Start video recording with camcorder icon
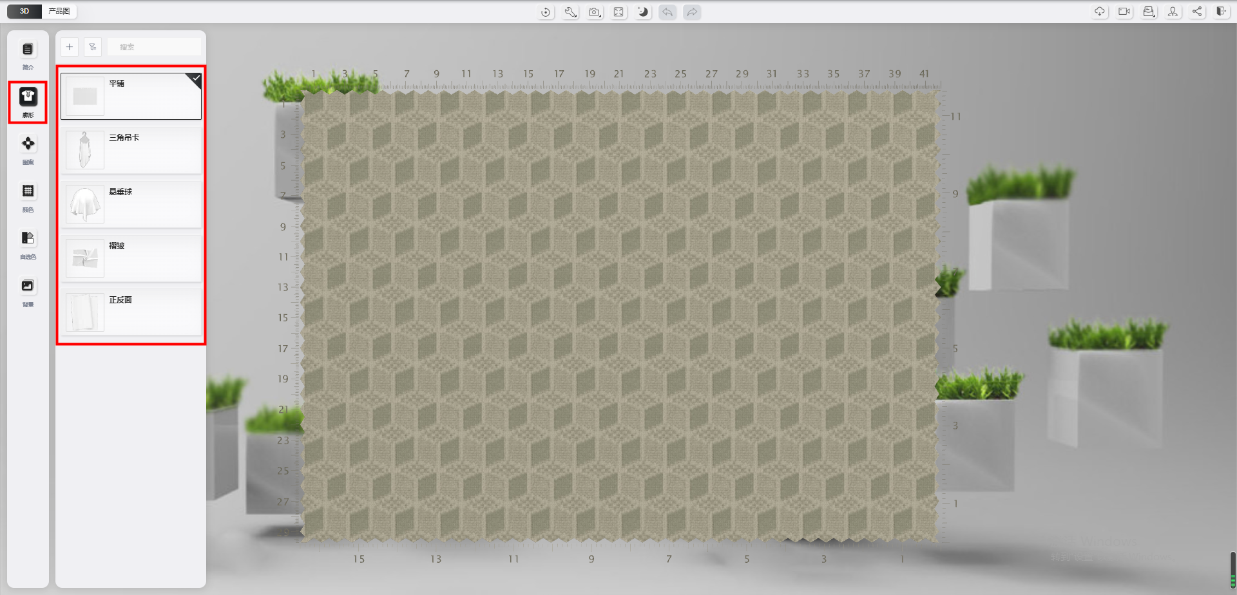The height and width of the screenshot is (595, 1237). click(x=1124, y=12)
